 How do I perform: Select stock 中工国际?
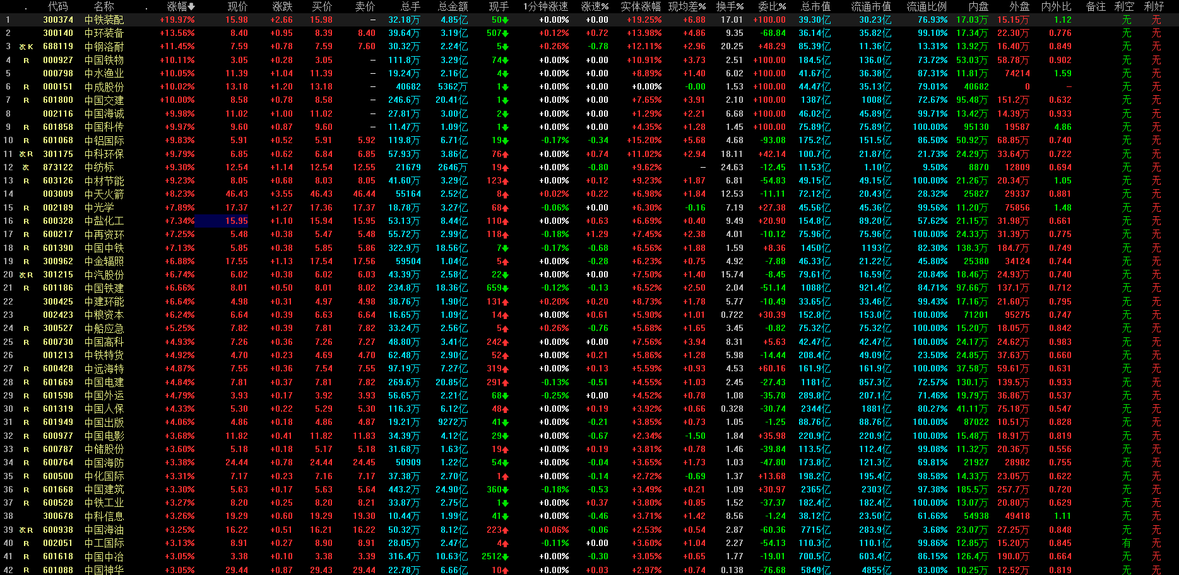tap(104, 543)
